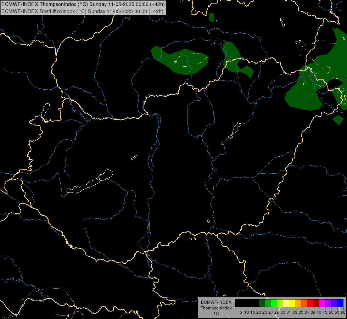Click the legend tick value 5

point(241,312)
